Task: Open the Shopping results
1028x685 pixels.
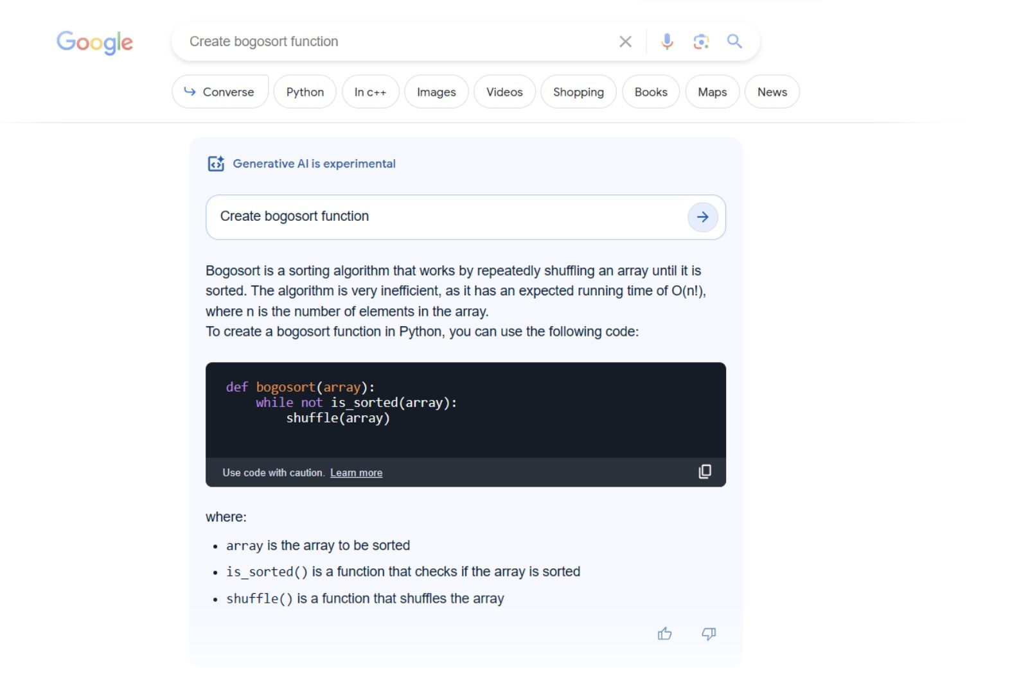Action: [578, 92]
